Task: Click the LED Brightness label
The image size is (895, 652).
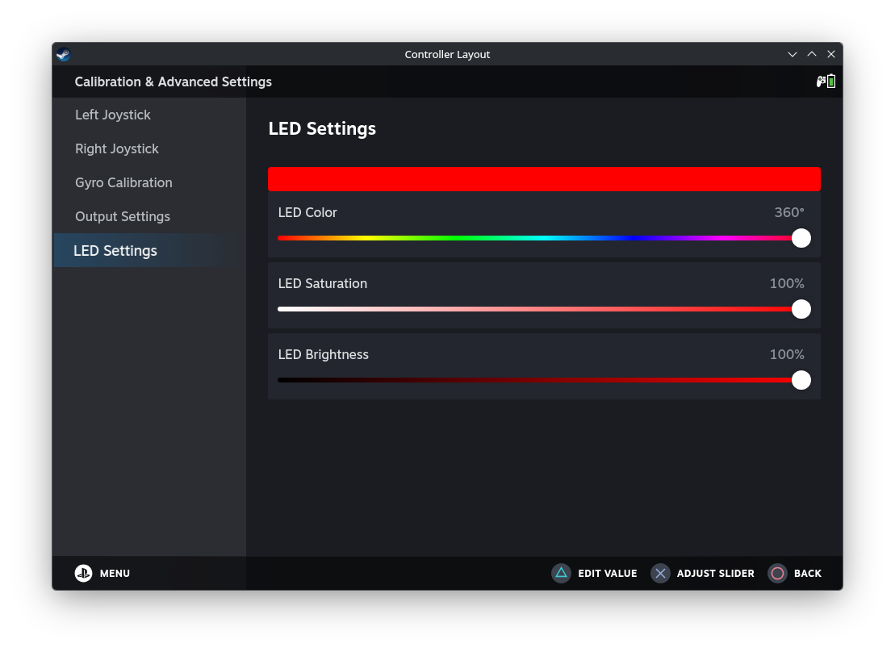Action: pos(323,354)
